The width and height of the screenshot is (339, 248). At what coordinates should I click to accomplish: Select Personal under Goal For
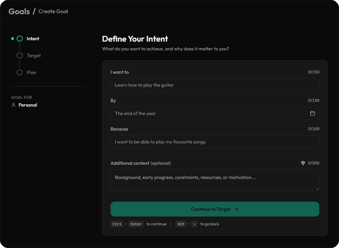tap(27, 105)
